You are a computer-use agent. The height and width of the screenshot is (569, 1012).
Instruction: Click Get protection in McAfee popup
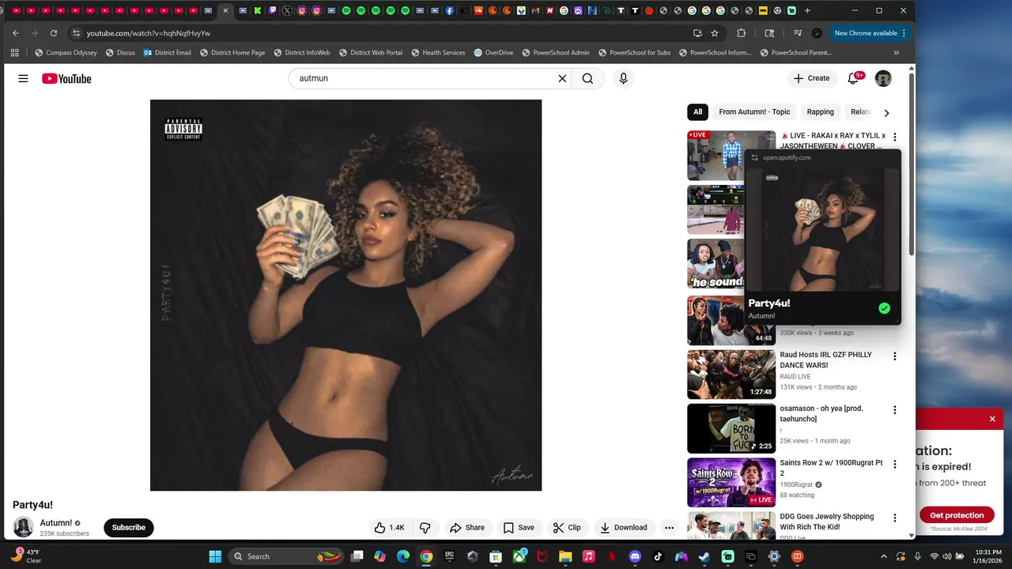[x=957, y=515]
